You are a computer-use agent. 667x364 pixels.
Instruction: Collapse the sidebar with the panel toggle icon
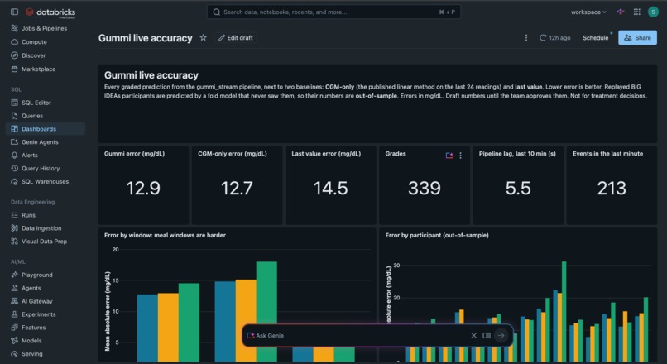coord(14,12)
